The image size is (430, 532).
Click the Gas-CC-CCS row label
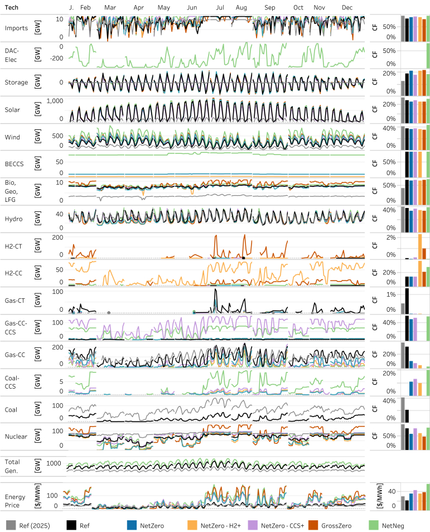pos(16,327)
